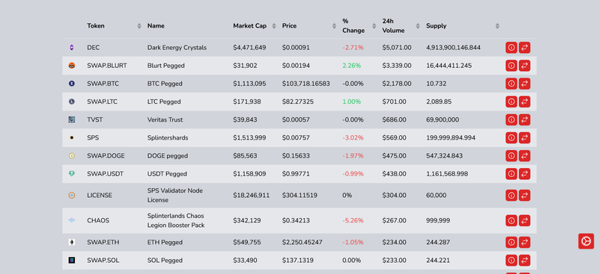The height and width of the screenshot is (274, 599).
Task: Select the Dark Energy Crystals name text
Action: [177, 48]
